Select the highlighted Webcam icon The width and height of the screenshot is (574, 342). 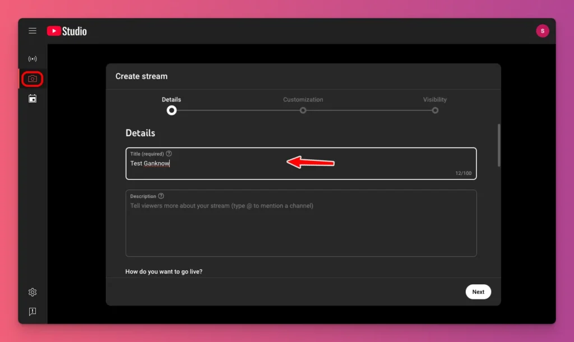pos(32,78)
